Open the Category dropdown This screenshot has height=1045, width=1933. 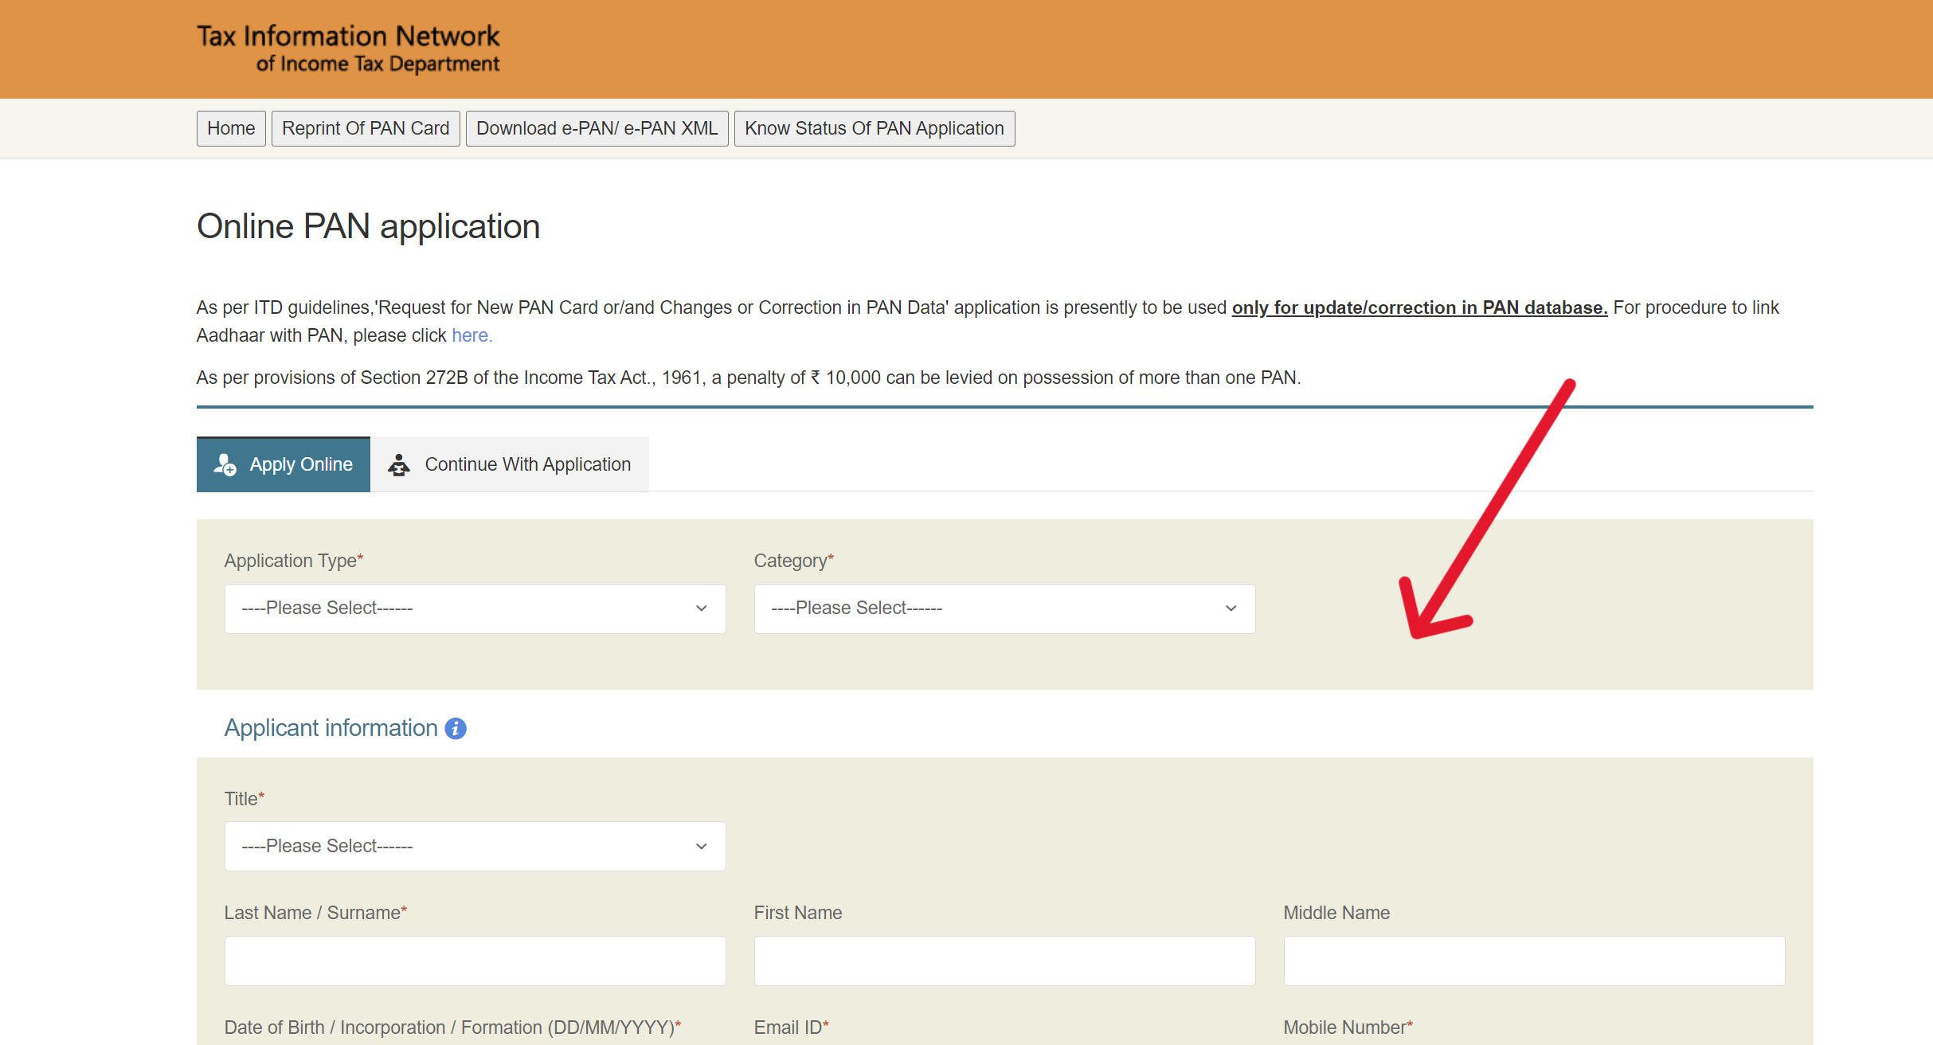[x=1004, y=609]
